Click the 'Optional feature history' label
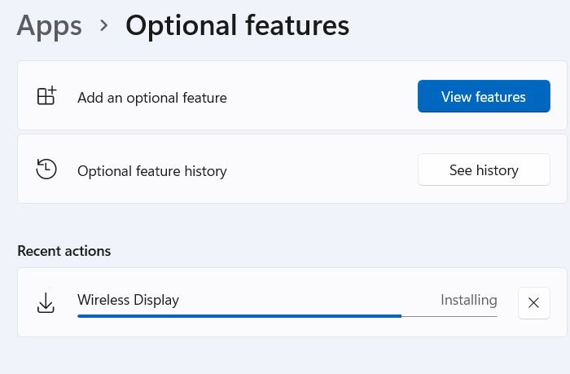Viewport: 570px width, 374px height. point(151,171)
